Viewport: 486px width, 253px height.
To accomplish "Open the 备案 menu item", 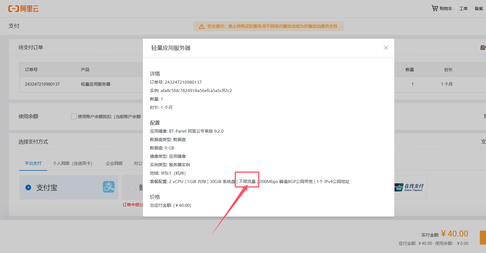I will (479, 9).
